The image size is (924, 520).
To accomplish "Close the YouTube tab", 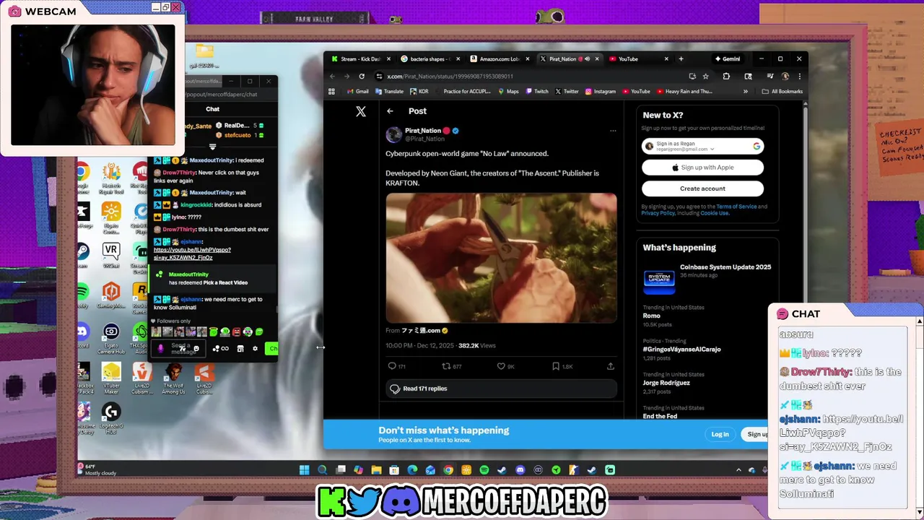I will [x=666, y=58].
